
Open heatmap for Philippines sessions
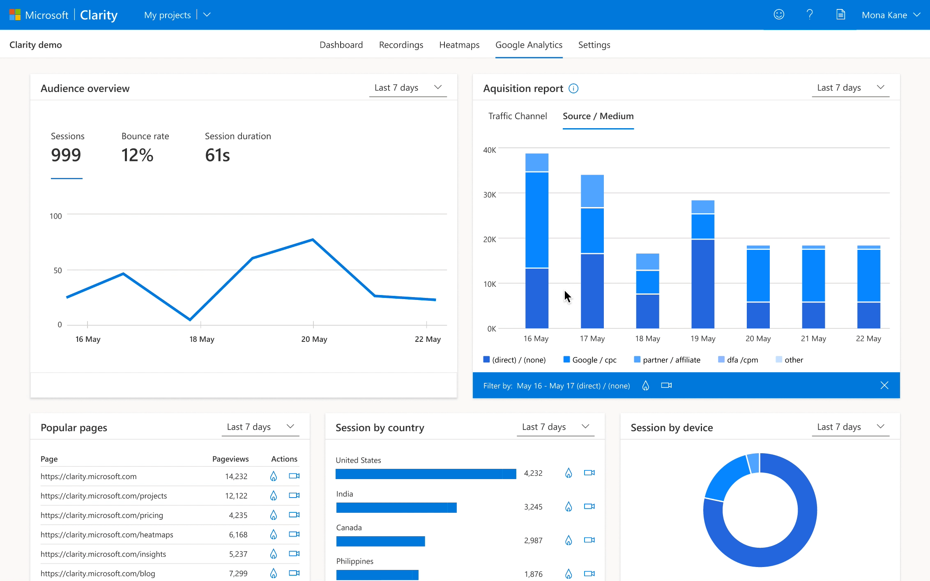coord(569,574)
